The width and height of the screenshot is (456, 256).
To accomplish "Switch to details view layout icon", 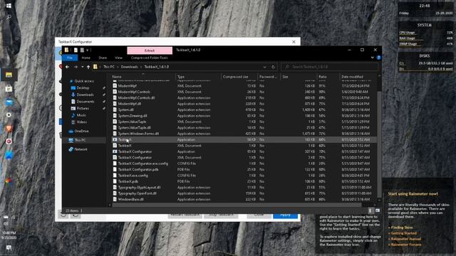I will (x=370, y=210).
